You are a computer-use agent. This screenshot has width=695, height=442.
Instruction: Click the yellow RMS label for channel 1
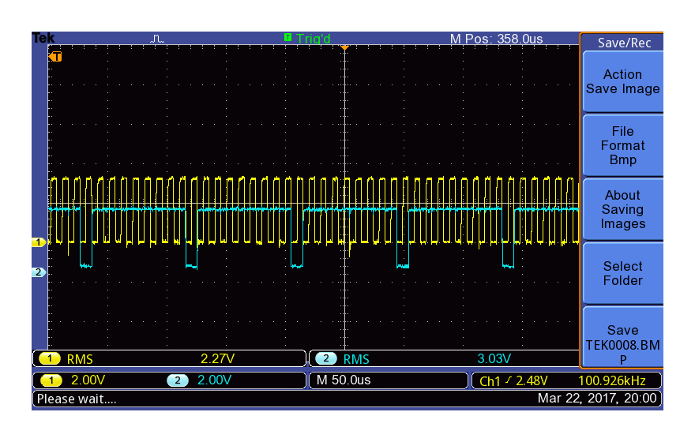coord(80,359)
